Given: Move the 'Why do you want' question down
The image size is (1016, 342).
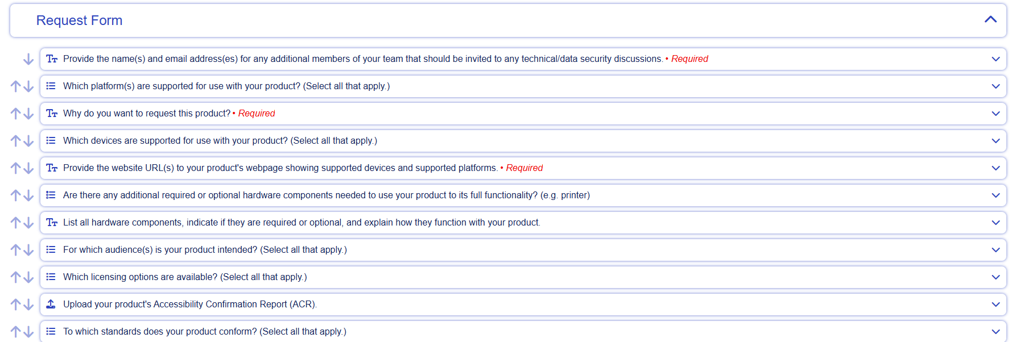Looking at the screenshot, I should 28,114.
